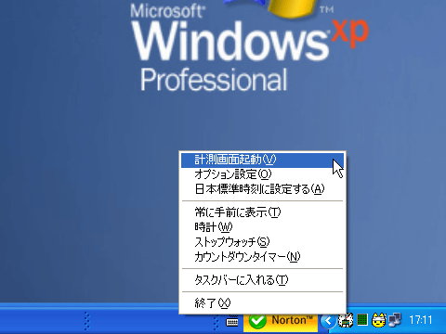
Task: Expand hidden tray icons with arrow button
Action: 328,321
